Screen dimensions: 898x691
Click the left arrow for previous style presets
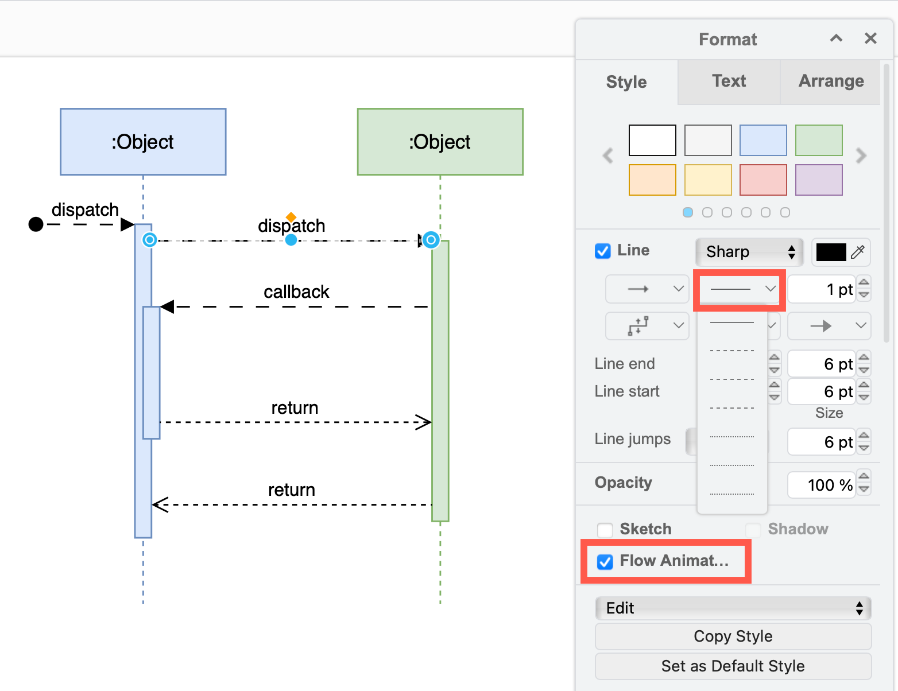(x=608, y=156)
